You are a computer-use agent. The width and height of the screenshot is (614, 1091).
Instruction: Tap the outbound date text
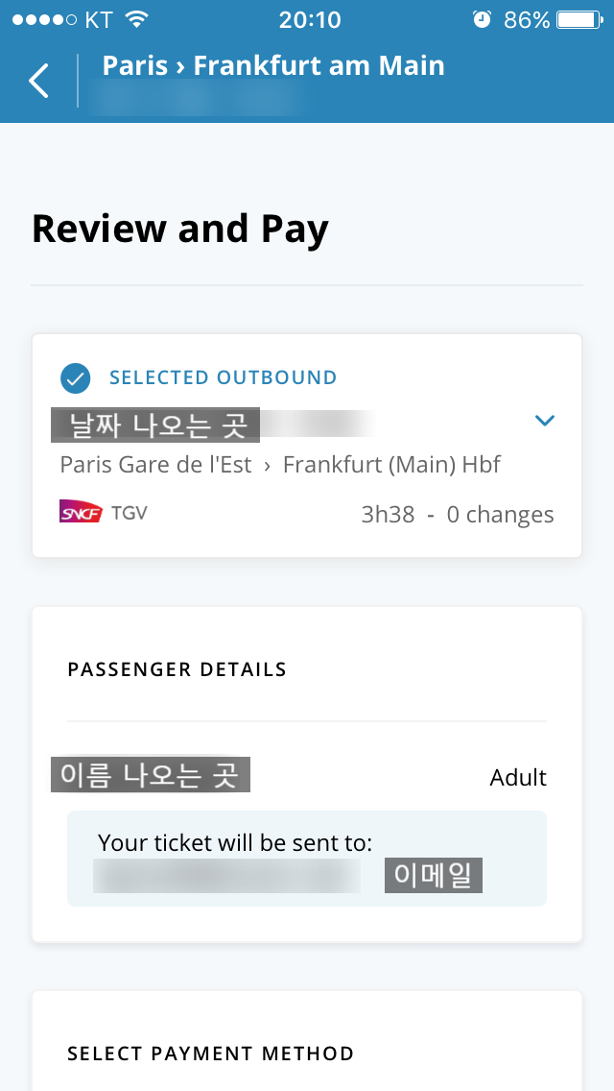click(x=211, y=424)
